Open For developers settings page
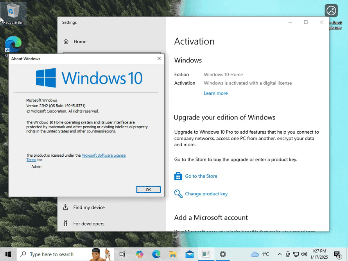This screenshot has height=261, width=348. (x=89, y=223)
